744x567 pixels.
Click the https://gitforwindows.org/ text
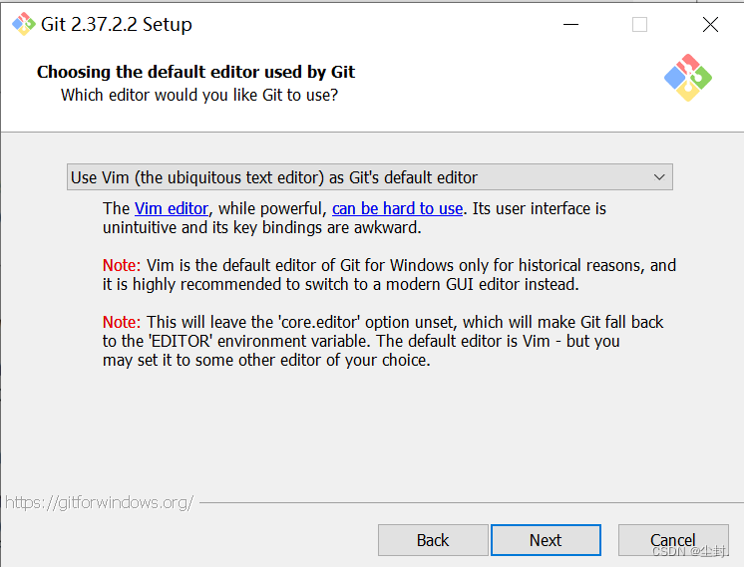99,502
